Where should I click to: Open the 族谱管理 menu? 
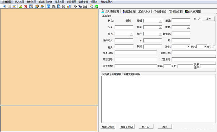[7, 2]
